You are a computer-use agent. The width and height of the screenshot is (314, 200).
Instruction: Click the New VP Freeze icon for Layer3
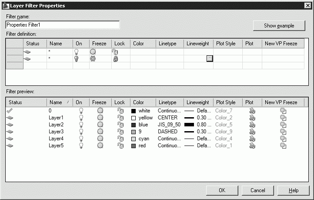click(x=283, y=132)
